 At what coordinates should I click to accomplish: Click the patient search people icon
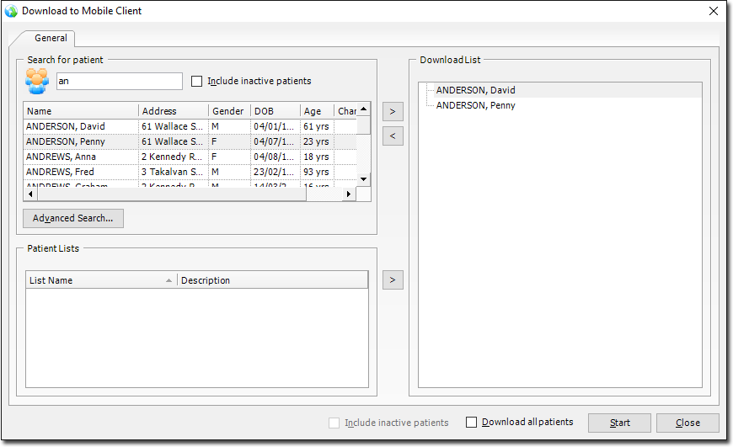(x=37, y=81)
